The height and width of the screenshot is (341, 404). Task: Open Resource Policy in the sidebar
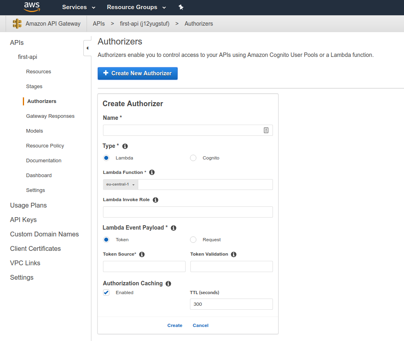[45, 146]
